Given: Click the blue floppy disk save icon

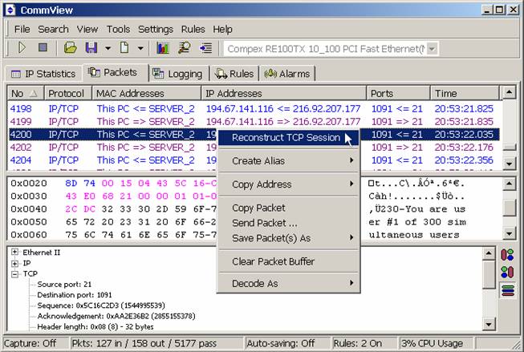Looking at the screenshot, I should click(x=91, y=49).
